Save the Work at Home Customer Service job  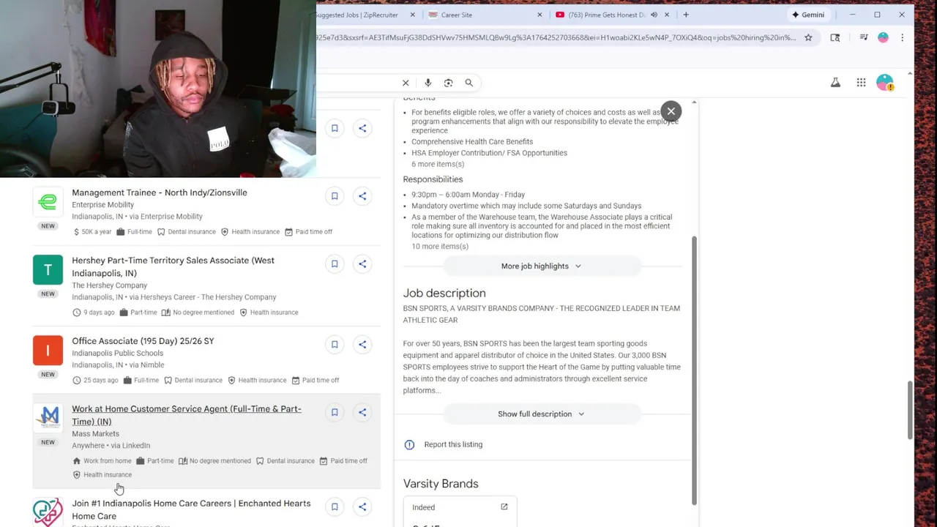[335, 412]
